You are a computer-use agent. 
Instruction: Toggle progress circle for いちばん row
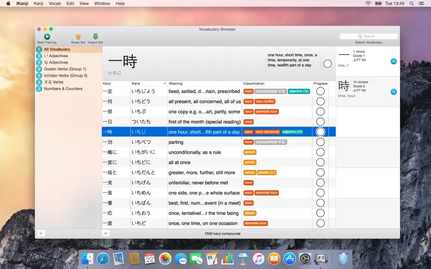(x=321, y=203)
